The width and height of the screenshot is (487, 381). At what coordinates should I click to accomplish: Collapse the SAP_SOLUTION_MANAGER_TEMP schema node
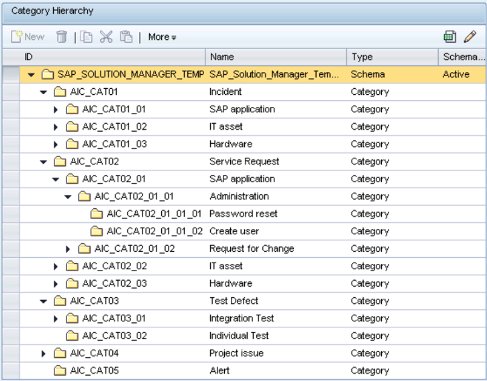31,75
